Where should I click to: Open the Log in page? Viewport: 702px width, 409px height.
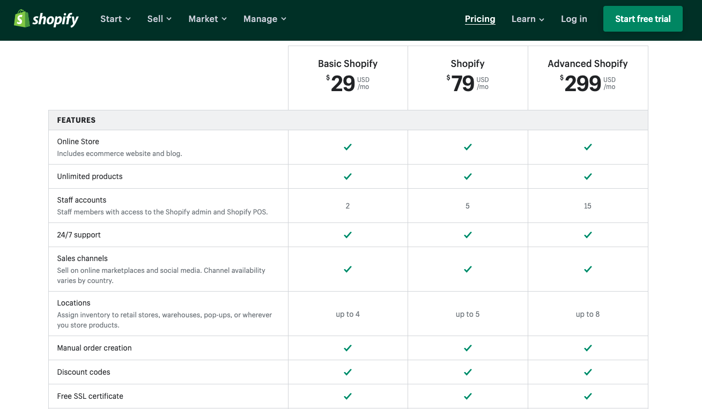[x=573, y=19]
